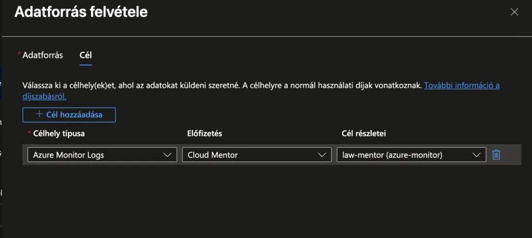Delete the Azure Monitor Logs destination row

click(x=496, y=155)
